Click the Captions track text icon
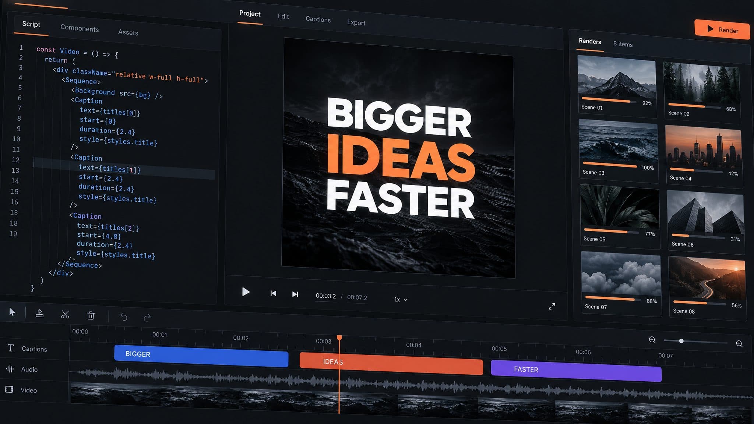 pyautogui.click(x=11, y=348)
